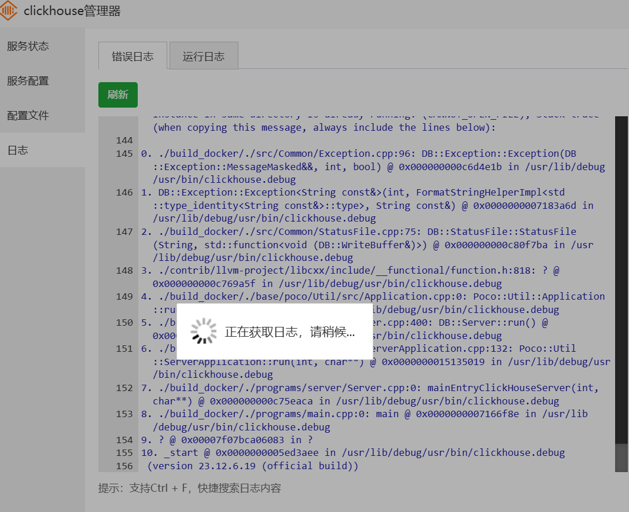Click line number 151 in the gutter

point(124,349)
